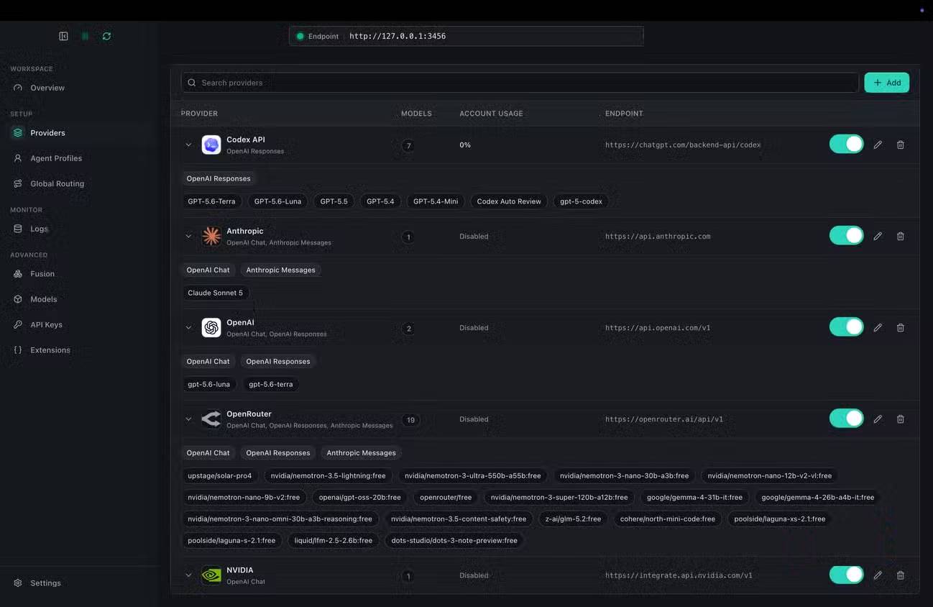Image resolution: width=933 pixels, height=607 pixels.
Task: Select the GPT-5.5 model chip
Action: pos(334,201)
